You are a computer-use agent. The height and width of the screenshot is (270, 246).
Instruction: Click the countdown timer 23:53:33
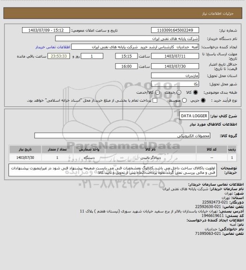tap(59, 56)
